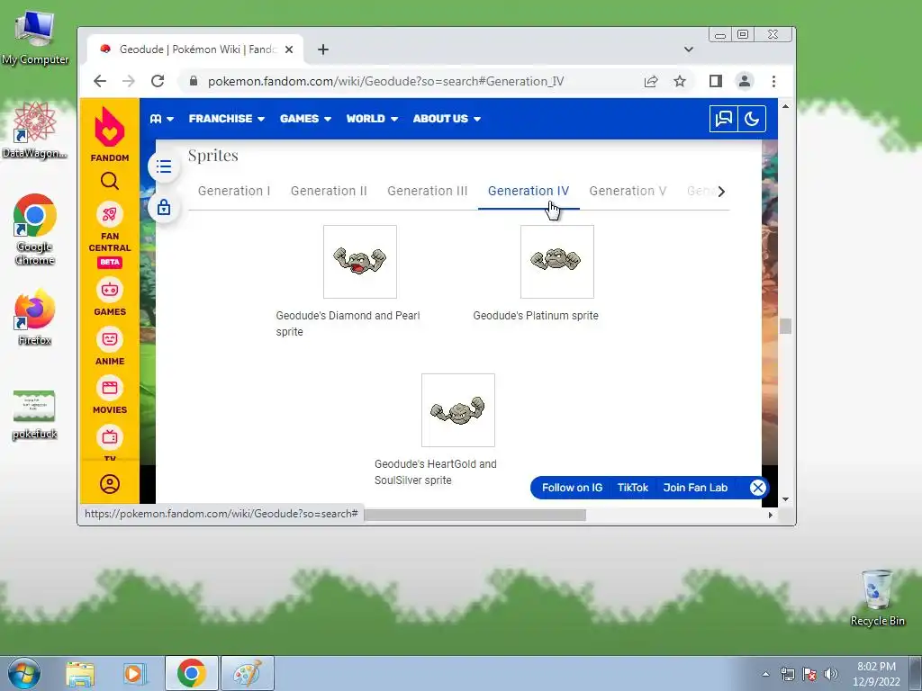922x691 pixels.
Task: Share this page icon in address bar
Action: pyautogui.click(x=651, y=81)
